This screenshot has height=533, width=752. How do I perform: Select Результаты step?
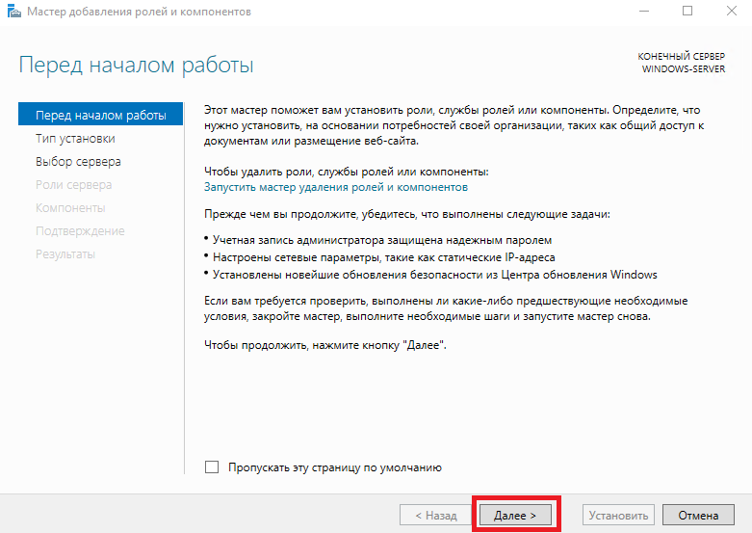[x=65, y=254]
